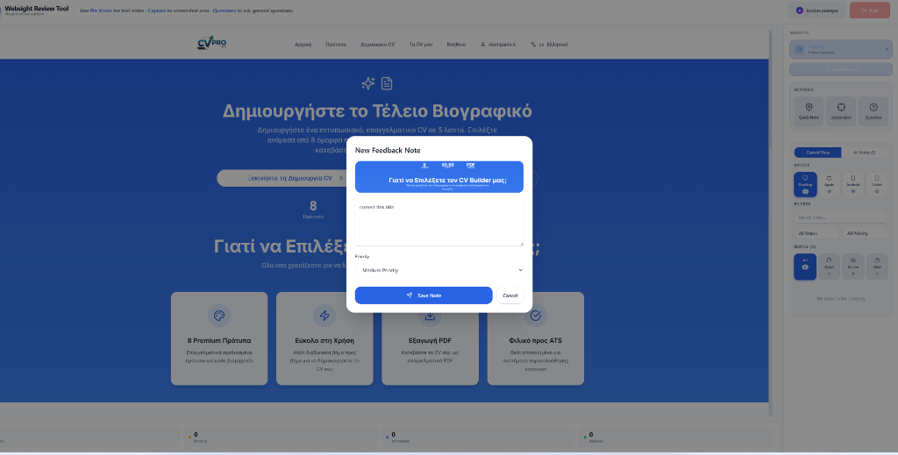Click the Questions link in header
898x455 pixels.
point(224,11)
